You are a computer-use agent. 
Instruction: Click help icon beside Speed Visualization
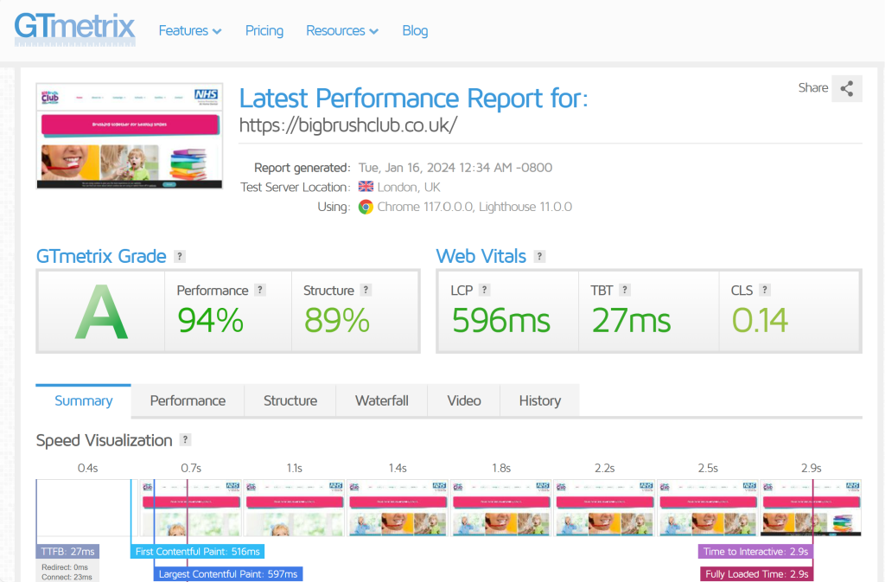point(186,440)
